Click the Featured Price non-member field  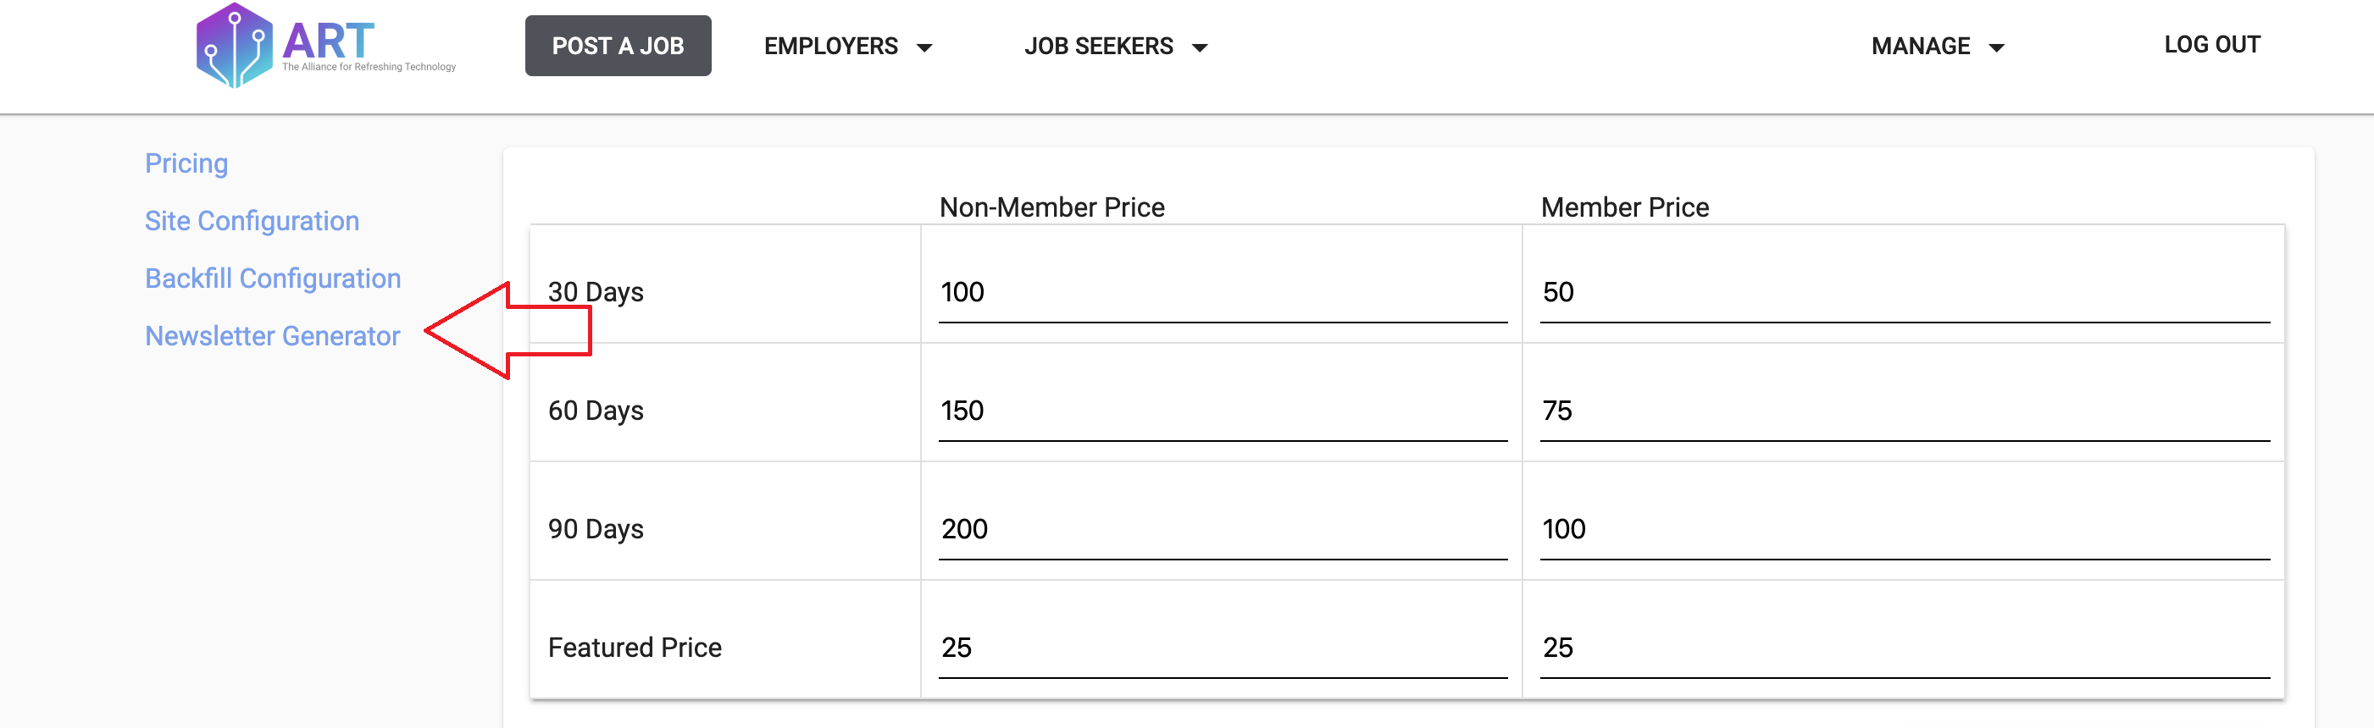click(1223, 648)
